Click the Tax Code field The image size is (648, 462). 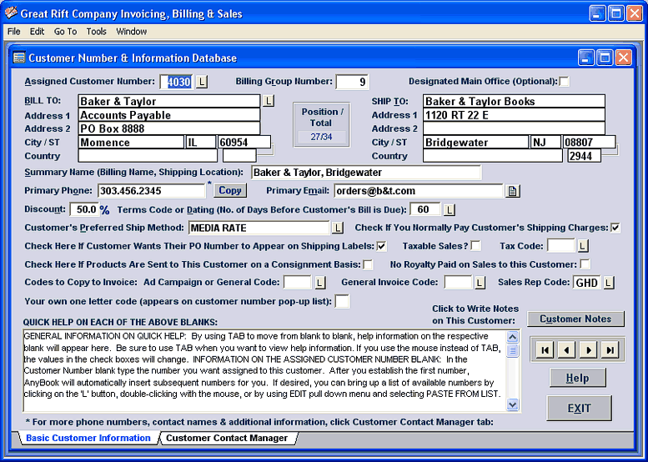[560, 246]
